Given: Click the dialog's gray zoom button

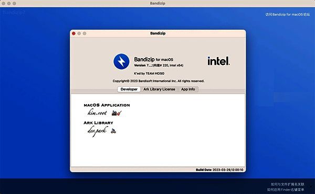Looking at the screenshot, I should (x=85, y=33).
